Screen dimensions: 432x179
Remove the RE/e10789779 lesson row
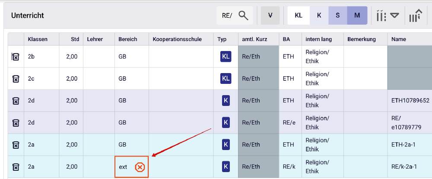[16, 123]
